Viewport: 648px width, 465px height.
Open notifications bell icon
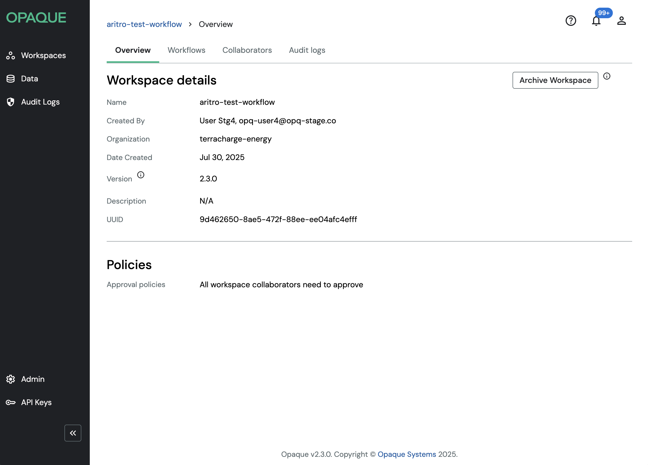(x=596, y=21)
